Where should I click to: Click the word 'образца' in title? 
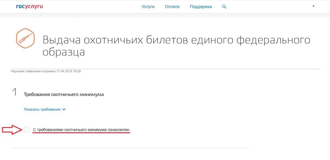tap(64, 52)
